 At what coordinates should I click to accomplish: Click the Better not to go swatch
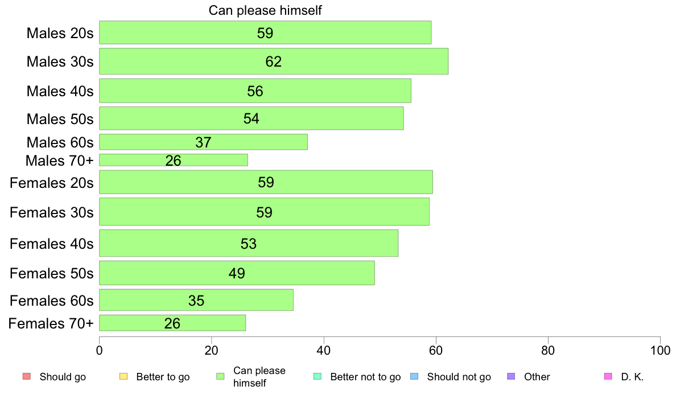(318, 376)
